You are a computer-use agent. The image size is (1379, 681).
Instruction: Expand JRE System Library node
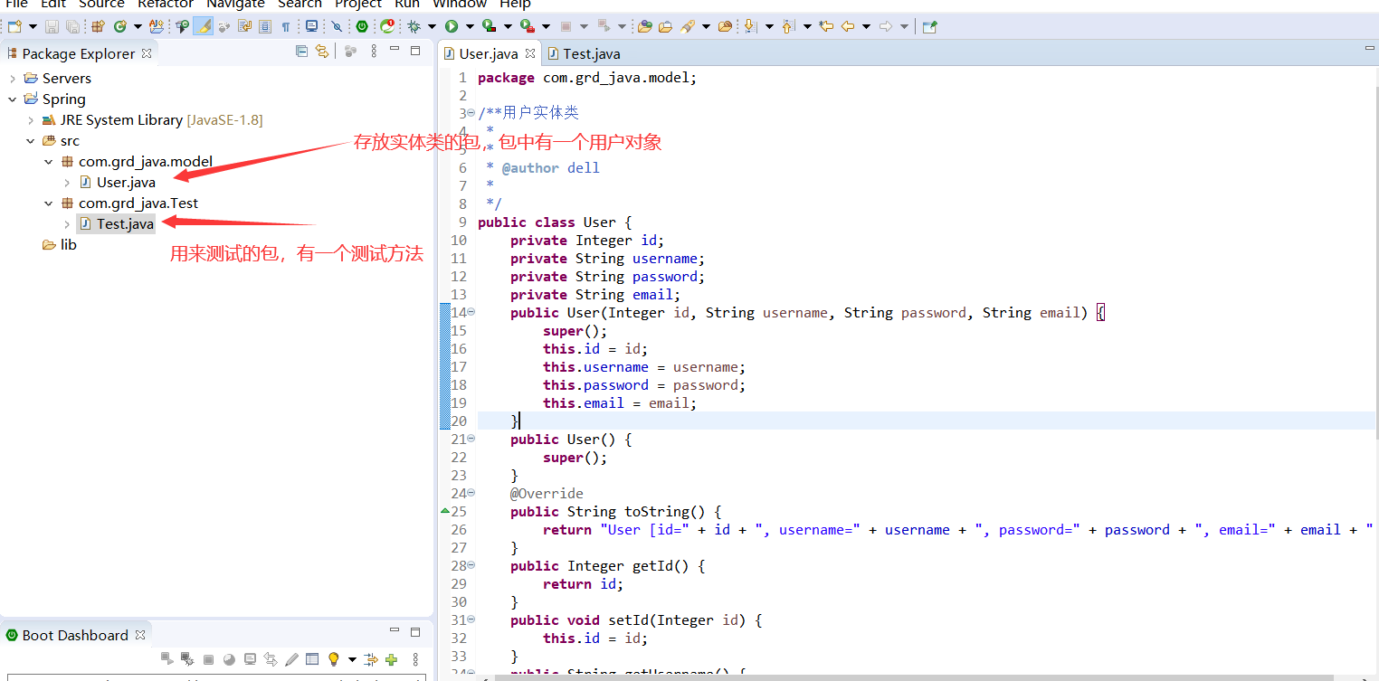pos(31,120)
